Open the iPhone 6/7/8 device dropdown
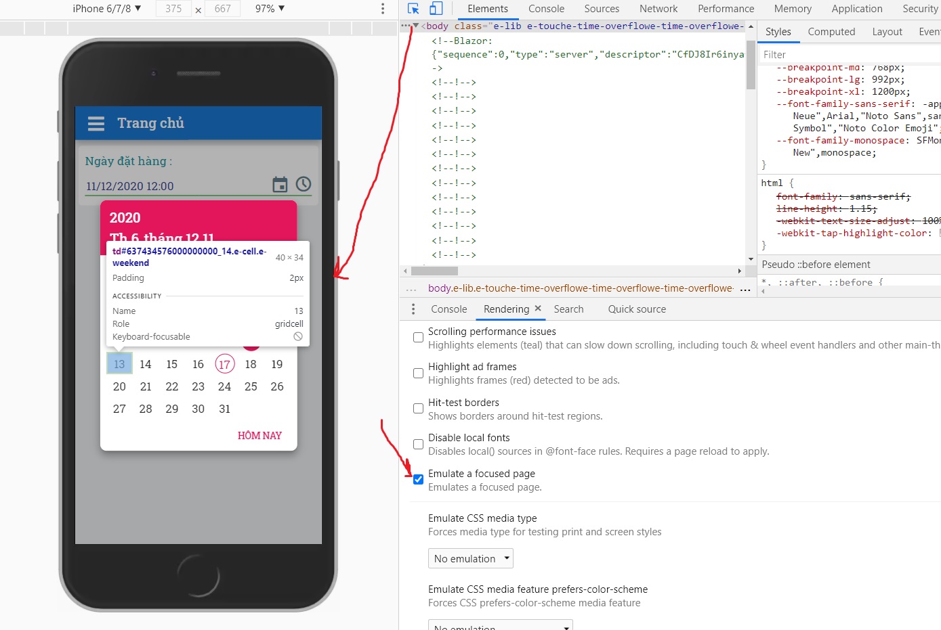This screenshot has width=941, height=630. point(107,9)
